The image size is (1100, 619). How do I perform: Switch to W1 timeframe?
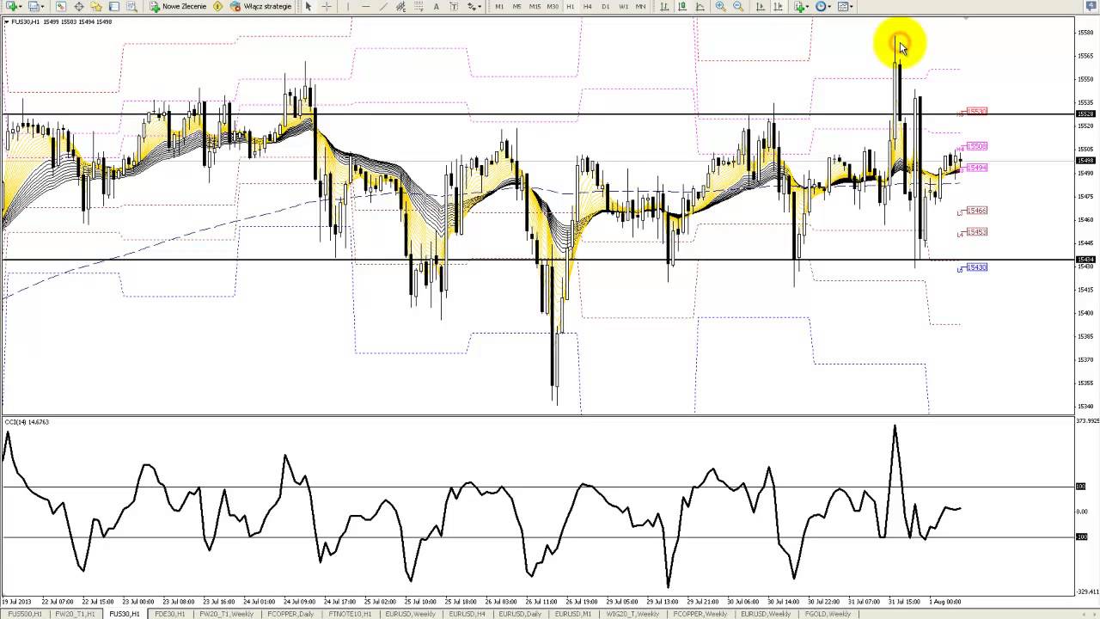[x=623, y=6]
